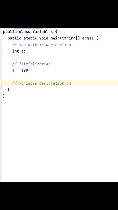
Task: Collapse the main method fold marker
Action: click(1, 38)
